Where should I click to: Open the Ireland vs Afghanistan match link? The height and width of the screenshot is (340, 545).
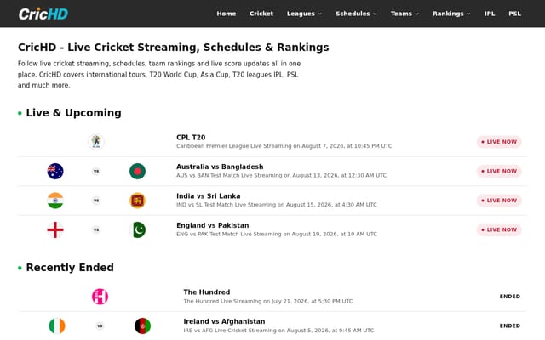(224, 321)
